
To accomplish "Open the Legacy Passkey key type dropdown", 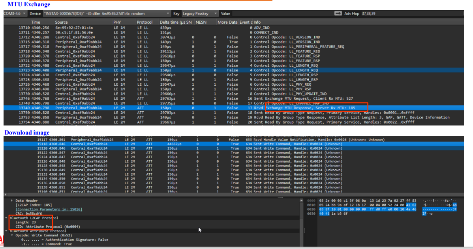I will 199,13.
